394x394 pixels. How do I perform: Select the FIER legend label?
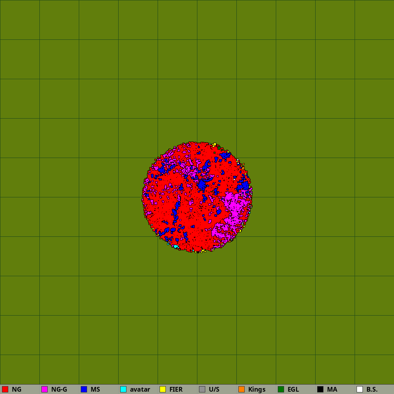tap(176, 390)
